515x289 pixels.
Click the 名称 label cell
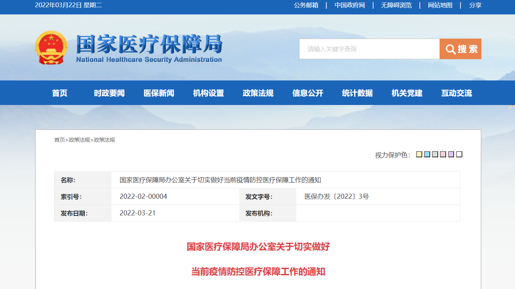[83, 180]
